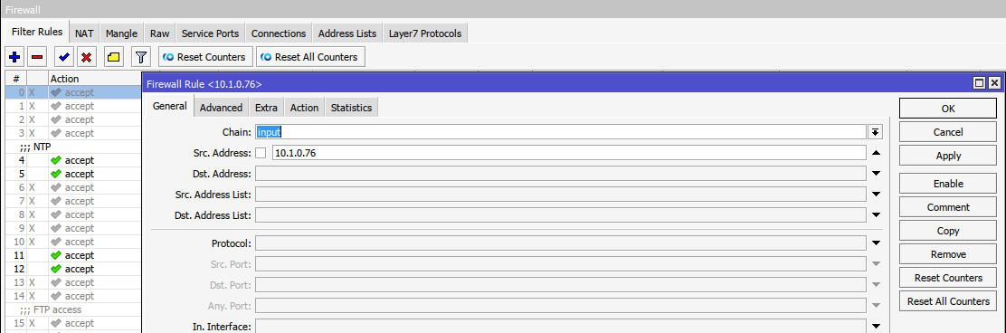Open the Advanced tab in rule dialog
This screenshot has height=333, width=1006.
(x=221, y=108)
